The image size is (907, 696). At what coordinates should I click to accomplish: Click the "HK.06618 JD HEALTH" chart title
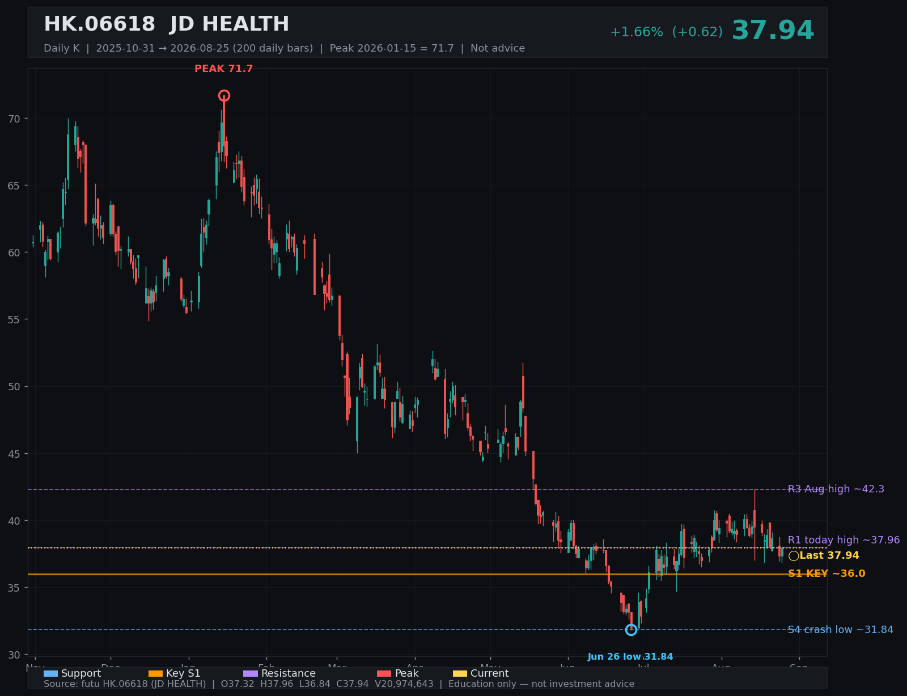[167, 24]
